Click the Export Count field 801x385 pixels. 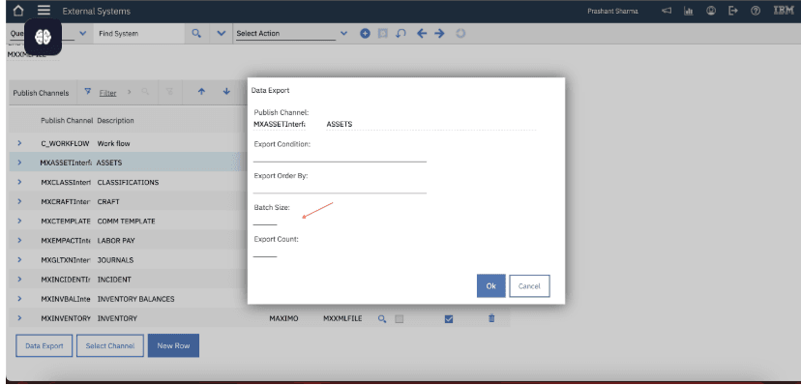pos(265,251)
